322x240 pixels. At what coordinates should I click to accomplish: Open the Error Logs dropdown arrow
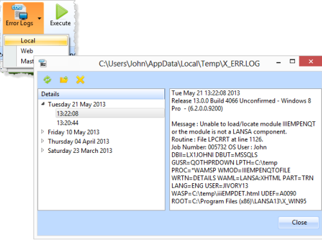point(39,19)
